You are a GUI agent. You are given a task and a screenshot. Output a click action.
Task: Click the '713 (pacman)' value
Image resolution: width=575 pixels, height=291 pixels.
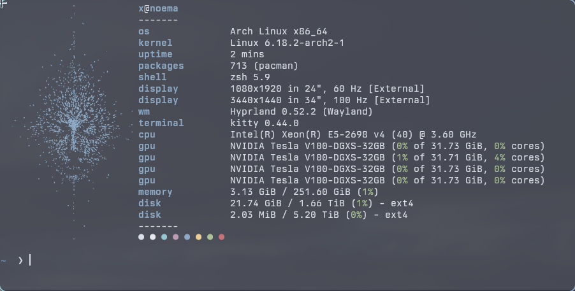point(264,66)
